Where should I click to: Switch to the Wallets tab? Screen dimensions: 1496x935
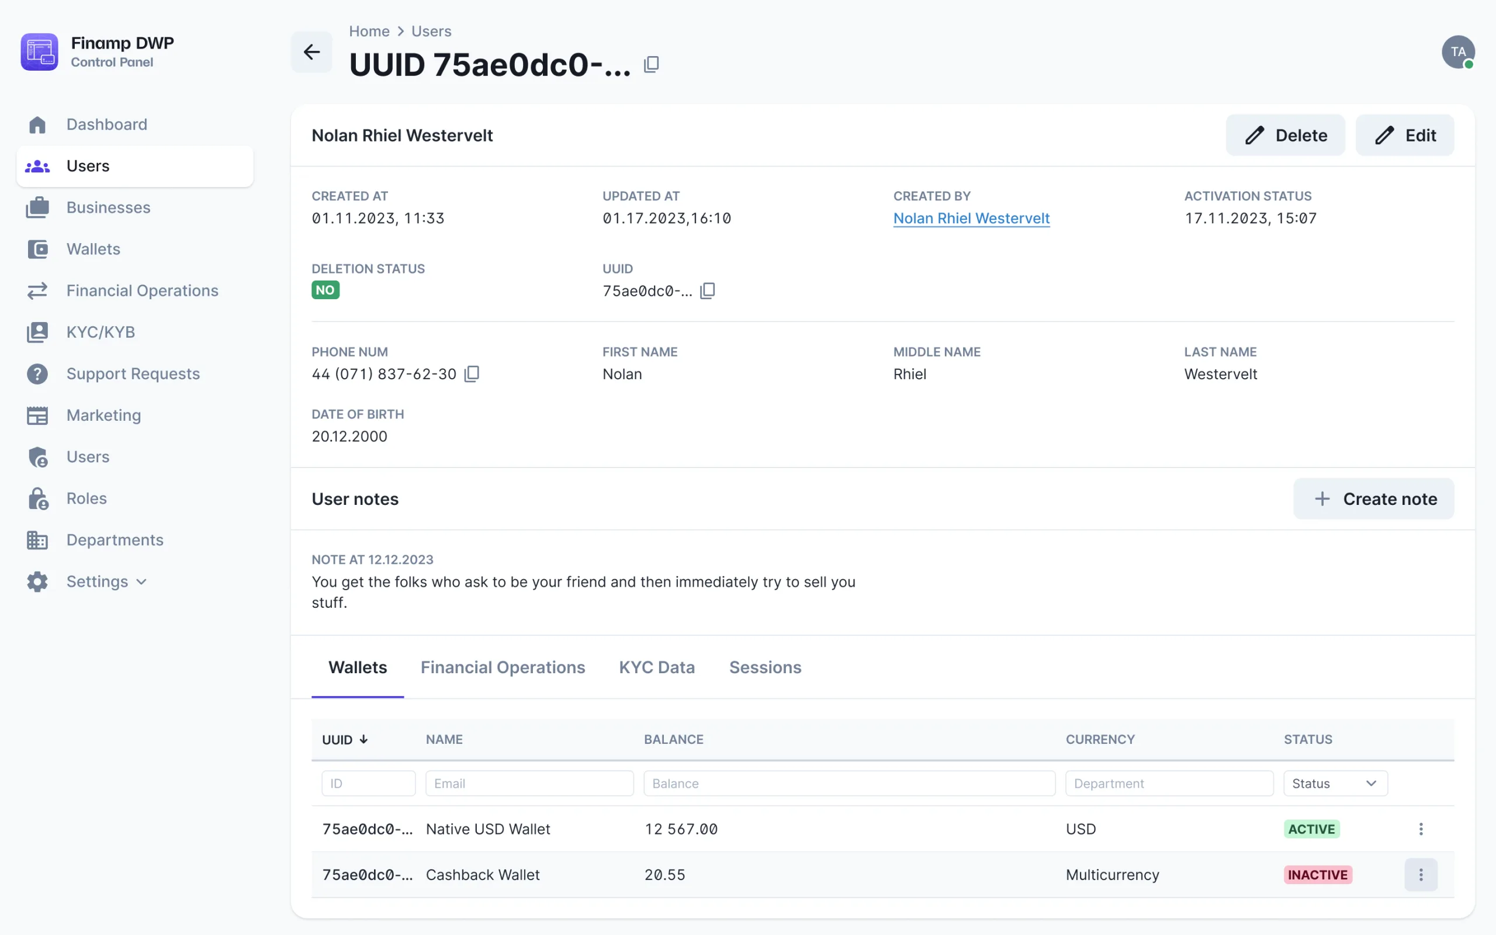click(357, 667)
